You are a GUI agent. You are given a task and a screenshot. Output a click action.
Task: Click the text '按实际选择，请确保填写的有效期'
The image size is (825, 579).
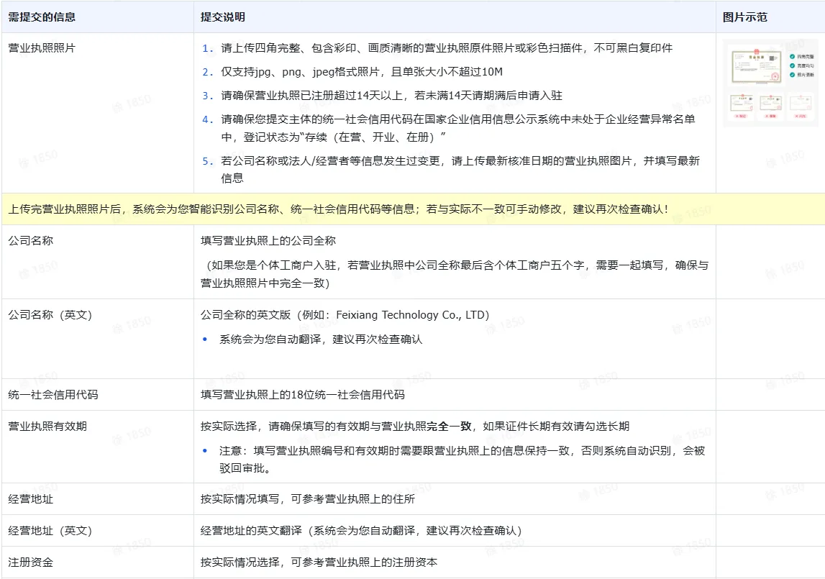[x=414, y=426]
